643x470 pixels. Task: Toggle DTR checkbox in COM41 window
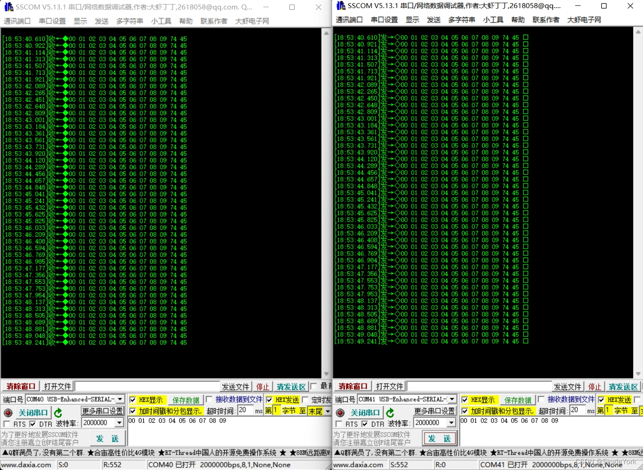pos(364,424)
